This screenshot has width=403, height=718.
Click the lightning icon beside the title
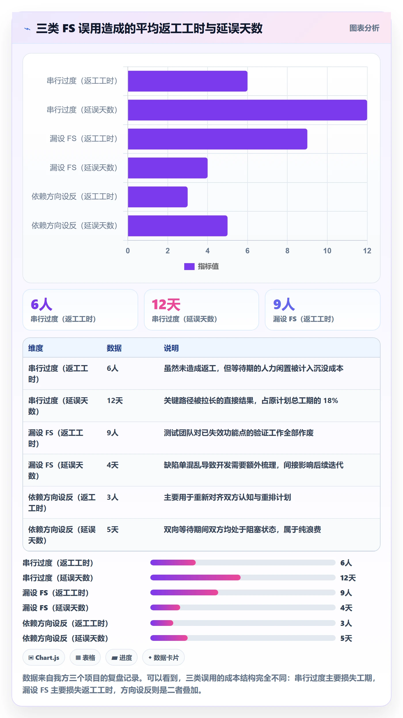tap(27, 29)
